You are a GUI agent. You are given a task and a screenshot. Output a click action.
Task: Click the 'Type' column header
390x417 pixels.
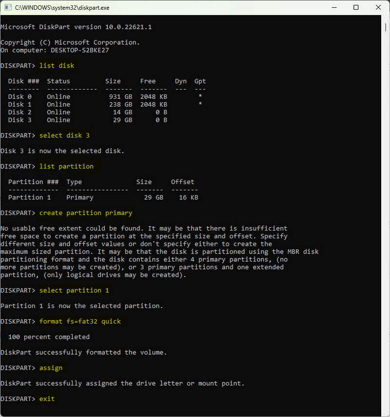pyautogui.click(x=74, y=182)
